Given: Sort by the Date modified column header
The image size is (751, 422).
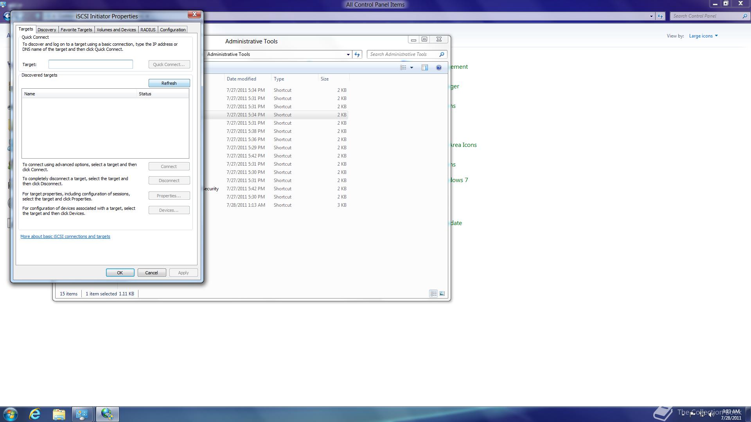Looking at the screenshot, I should pyautogui.click(x=241, y=79).
